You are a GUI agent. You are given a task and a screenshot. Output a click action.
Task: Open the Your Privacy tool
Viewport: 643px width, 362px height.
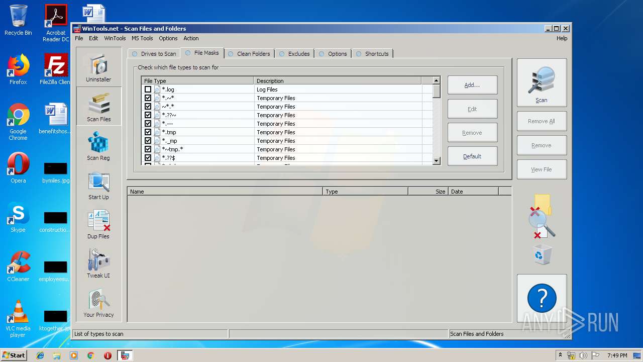pos(98,302)
